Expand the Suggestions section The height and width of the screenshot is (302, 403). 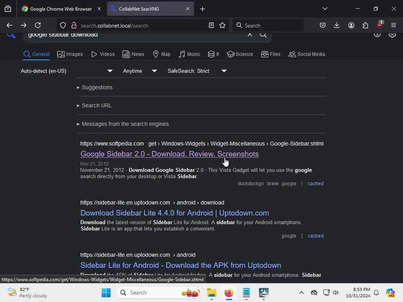click(x=94, y=87)
